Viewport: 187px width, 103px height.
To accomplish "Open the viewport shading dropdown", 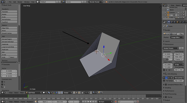I will pos(45,93).
